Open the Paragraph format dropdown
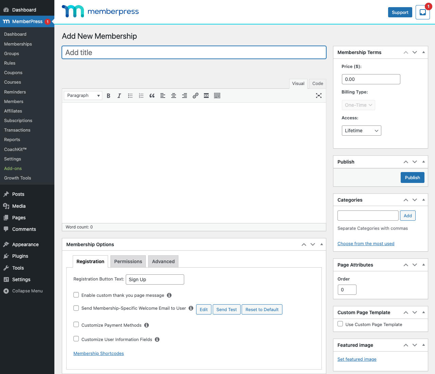The height and width of the screenshot is (374, 435). coord(83,96)
